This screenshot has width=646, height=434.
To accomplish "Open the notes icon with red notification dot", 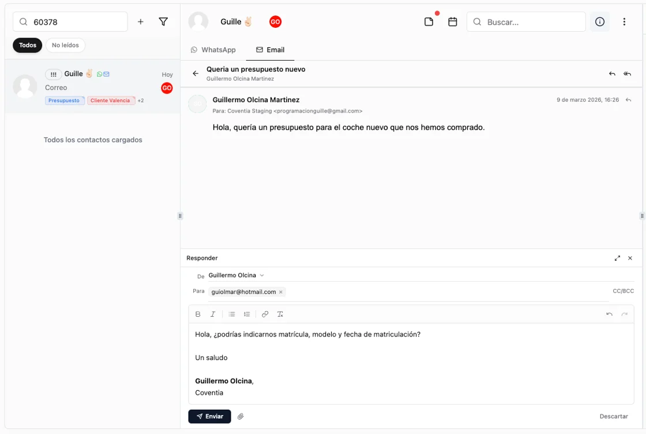I will [429, 21].
